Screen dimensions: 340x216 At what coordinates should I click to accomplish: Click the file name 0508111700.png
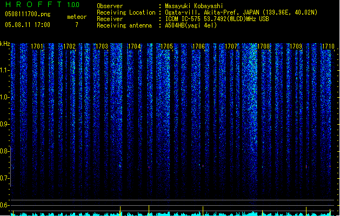(x=28, y=15)
